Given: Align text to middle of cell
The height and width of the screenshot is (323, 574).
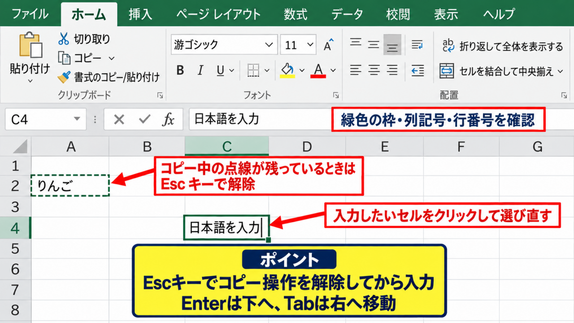Looking at the screenshot, I should click(x=374, y=44).
